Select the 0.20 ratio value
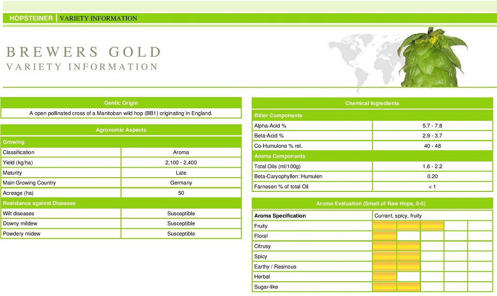Image resolution: width=497 pixels, height=296 pixels. (x=432, y=176)
